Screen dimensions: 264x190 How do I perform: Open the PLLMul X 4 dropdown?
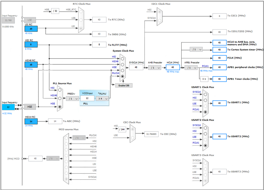click(x=102, y=98)
